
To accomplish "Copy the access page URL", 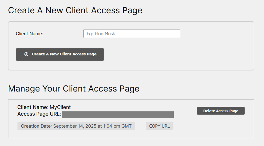I will pos(159,126).
